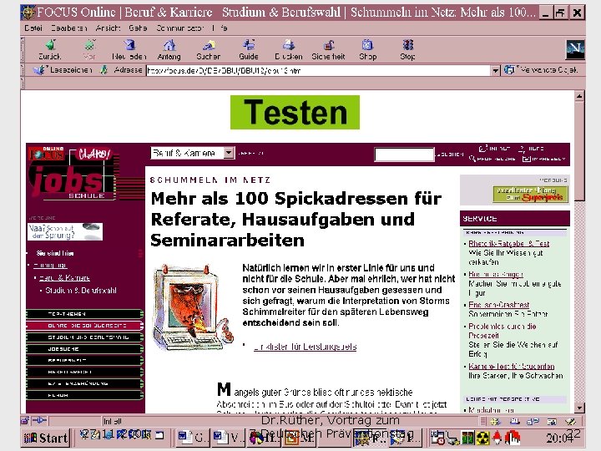This screenshot has width=601, height=451.
Task: Open the Communicator menu
Action: [x=179, y=28]
